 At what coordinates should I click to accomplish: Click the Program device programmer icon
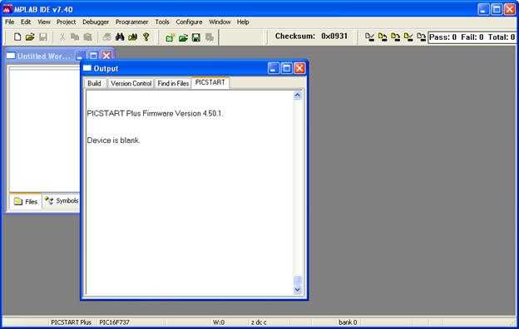point(396,37)
